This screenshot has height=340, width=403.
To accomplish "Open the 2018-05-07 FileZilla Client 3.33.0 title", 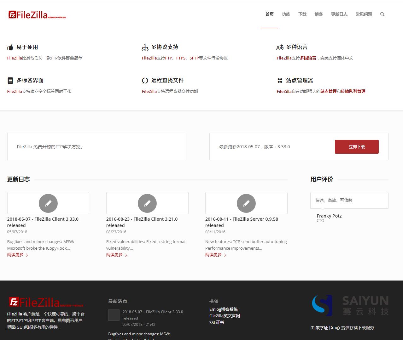I will [43, 222].
